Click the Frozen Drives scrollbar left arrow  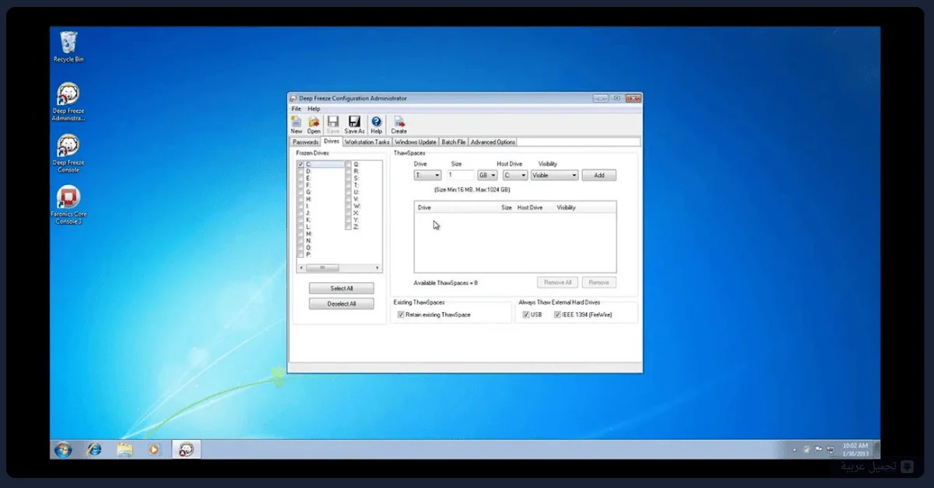[x=300, y=267]
